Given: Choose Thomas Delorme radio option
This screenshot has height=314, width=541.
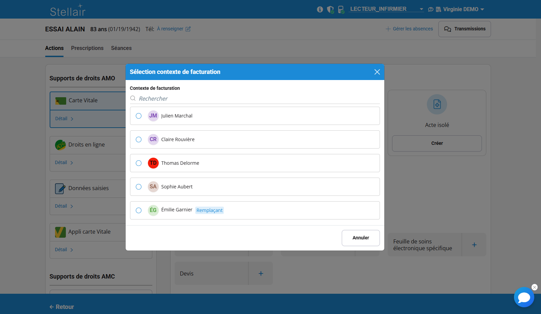Looking at the screenshot, I should tap(138, 163).
